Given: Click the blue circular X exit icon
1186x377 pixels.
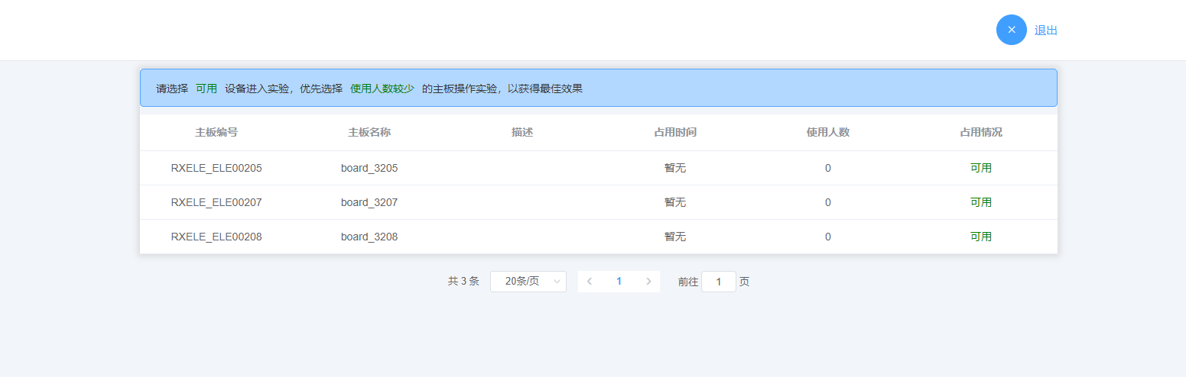Looking at the screenshot, I should click(1011, 30).
